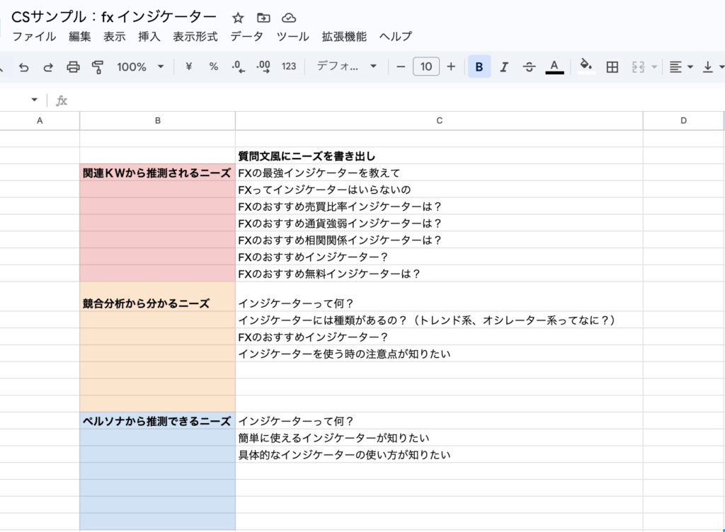Viewport: 725px width, 532px height.
Task: Open the 表示形式 menu
Action: point(195,36)
